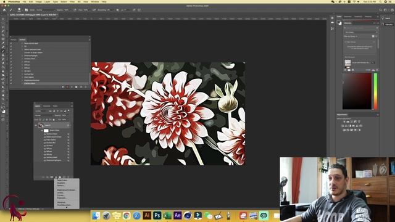Toggle Smart Filters visibility eye
395x222 pixels.
(42, 131)
